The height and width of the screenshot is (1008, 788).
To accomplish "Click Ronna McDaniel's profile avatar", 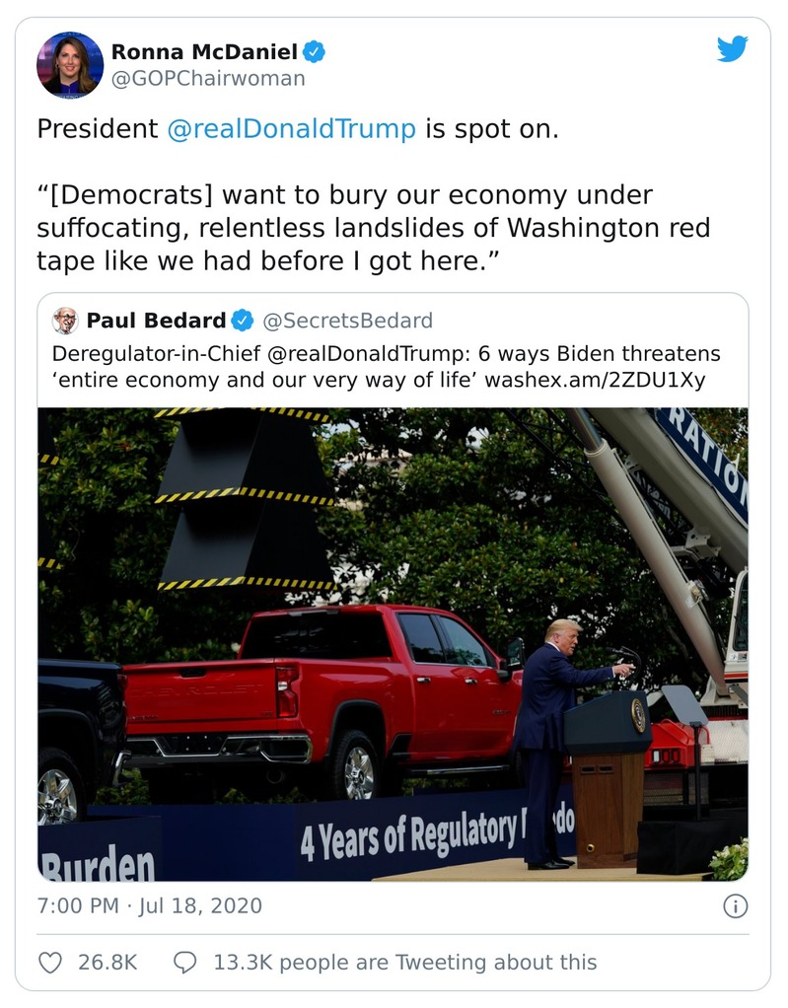I will [x=70, y=65].
